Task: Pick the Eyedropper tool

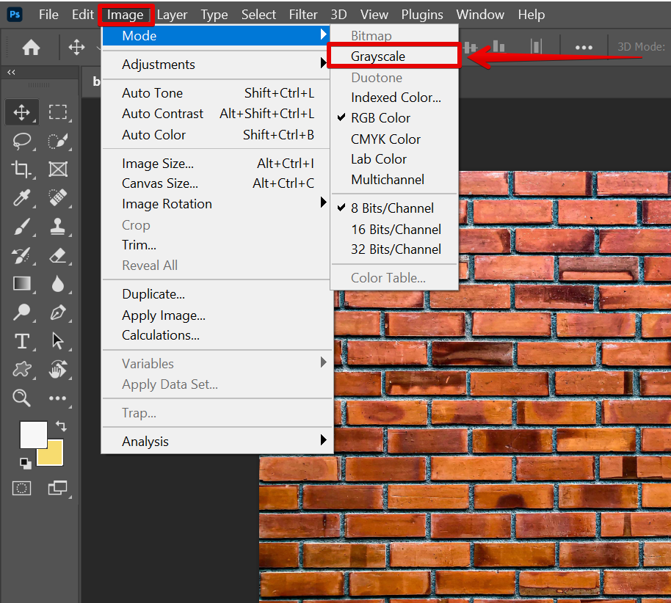Action: tap(22, 198)
